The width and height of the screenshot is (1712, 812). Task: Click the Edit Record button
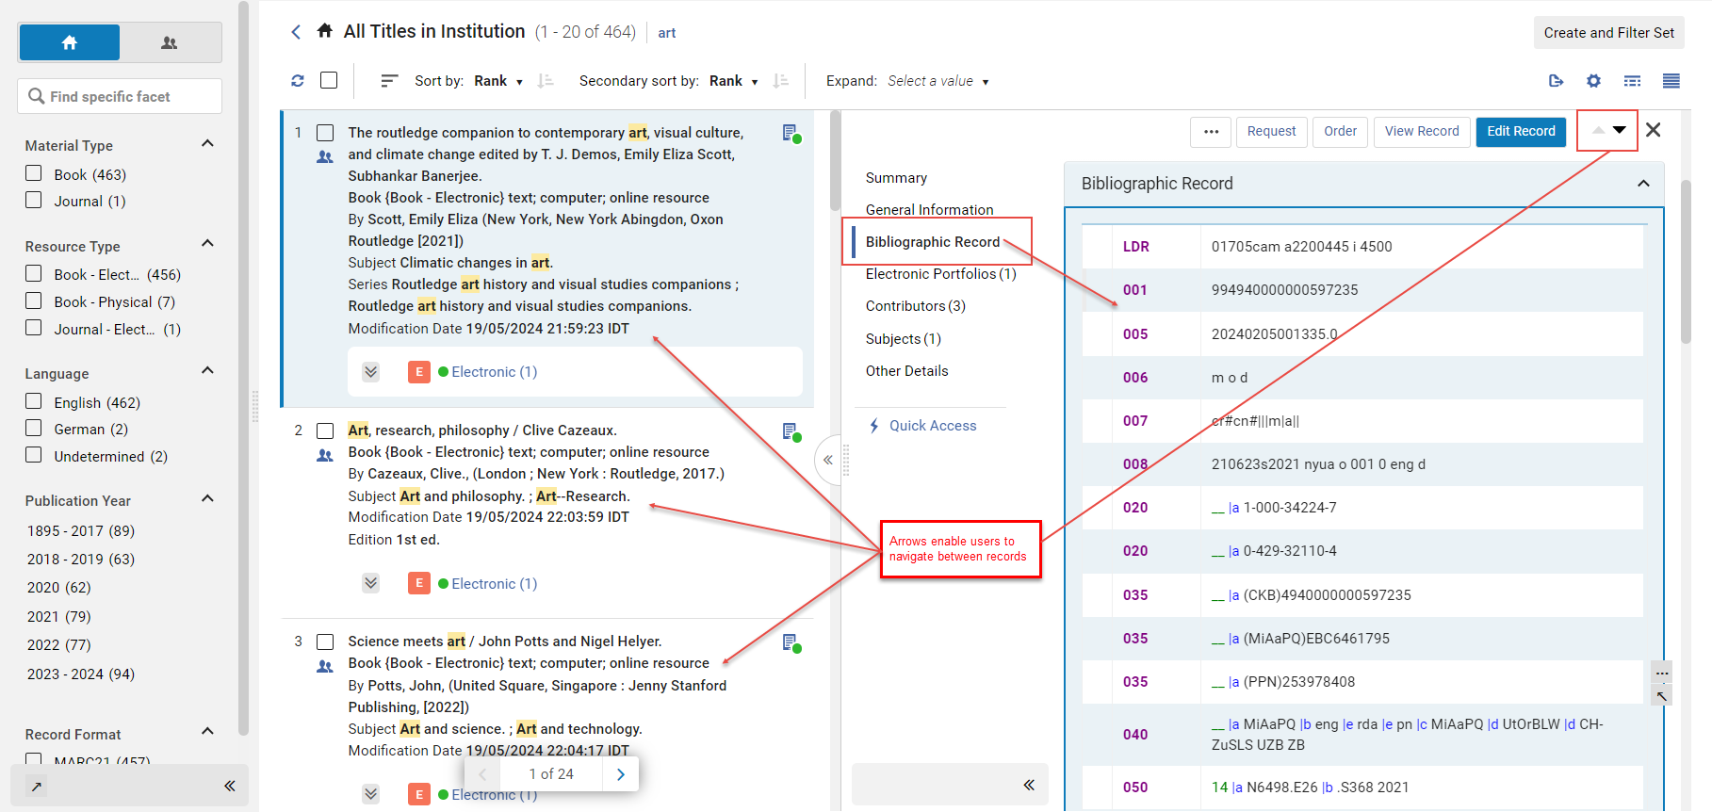click(x=1521, y=132)
